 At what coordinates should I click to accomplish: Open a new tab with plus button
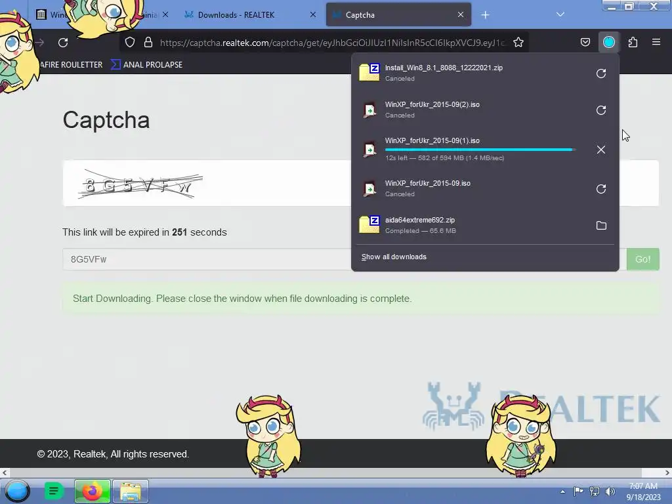click(x=485, y=15)
